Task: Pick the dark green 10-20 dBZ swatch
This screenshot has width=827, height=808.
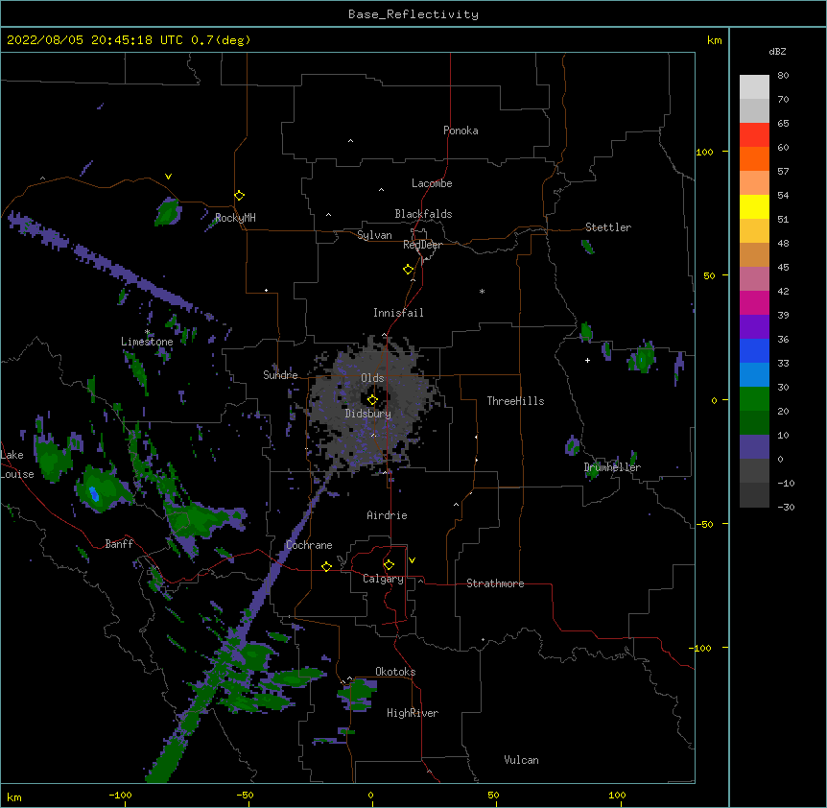Action: (754, 422)
